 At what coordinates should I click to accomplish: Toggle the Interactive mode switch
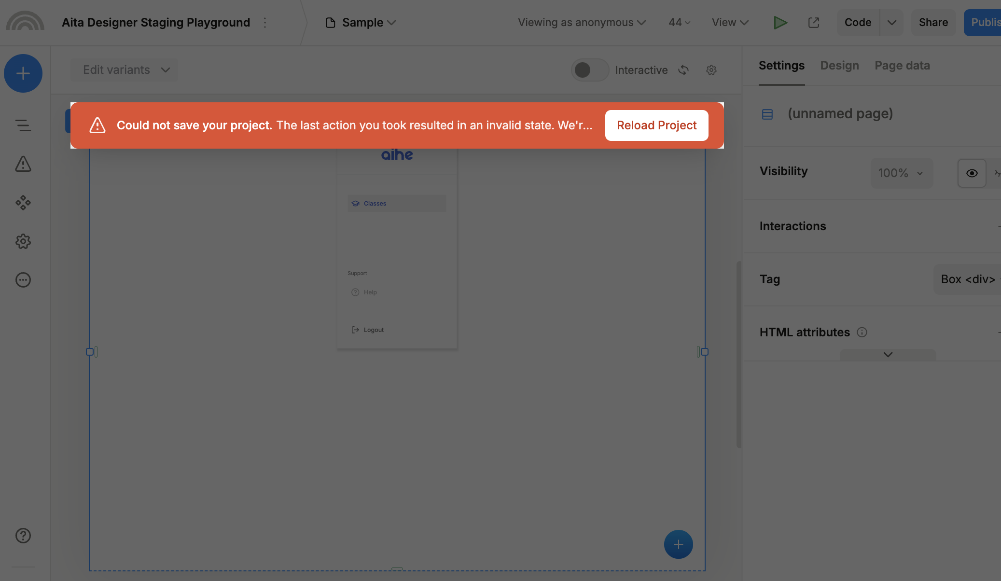click(x=589, y=70)
